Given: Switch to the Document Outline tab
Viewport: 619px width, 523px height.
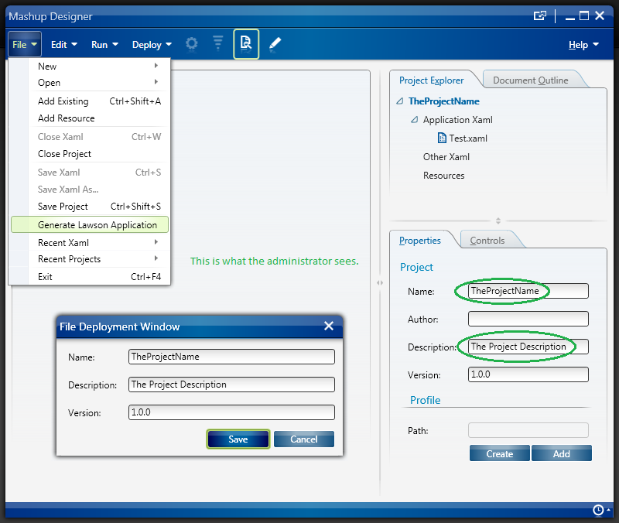Looking at the screenshot, I should (x=530, y=80).
